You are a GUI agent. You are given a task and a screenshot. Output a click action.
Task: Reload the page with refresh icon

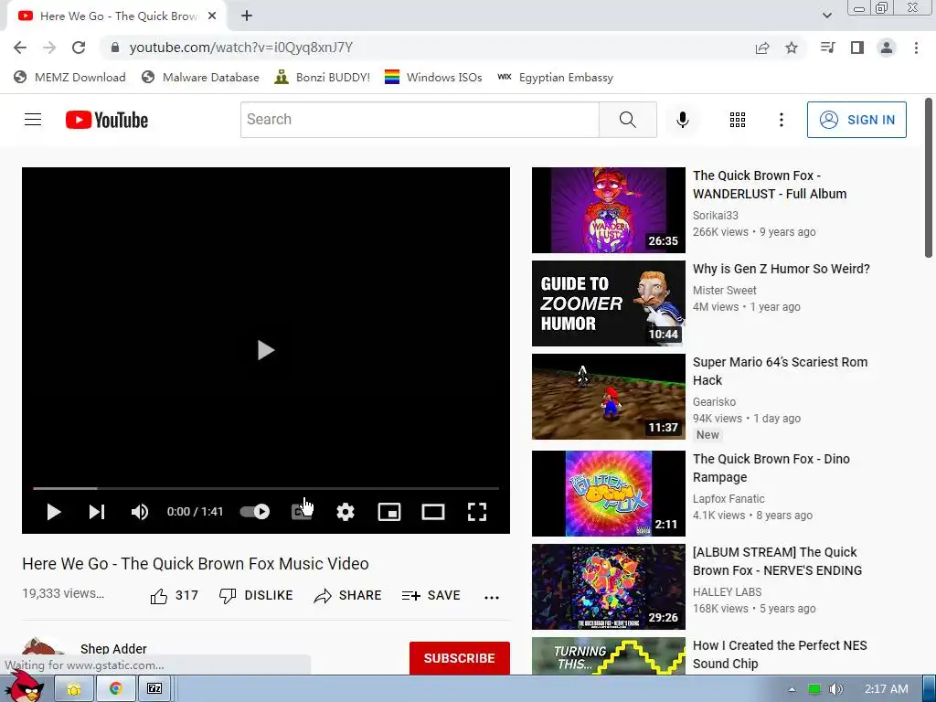click(79, 48)
